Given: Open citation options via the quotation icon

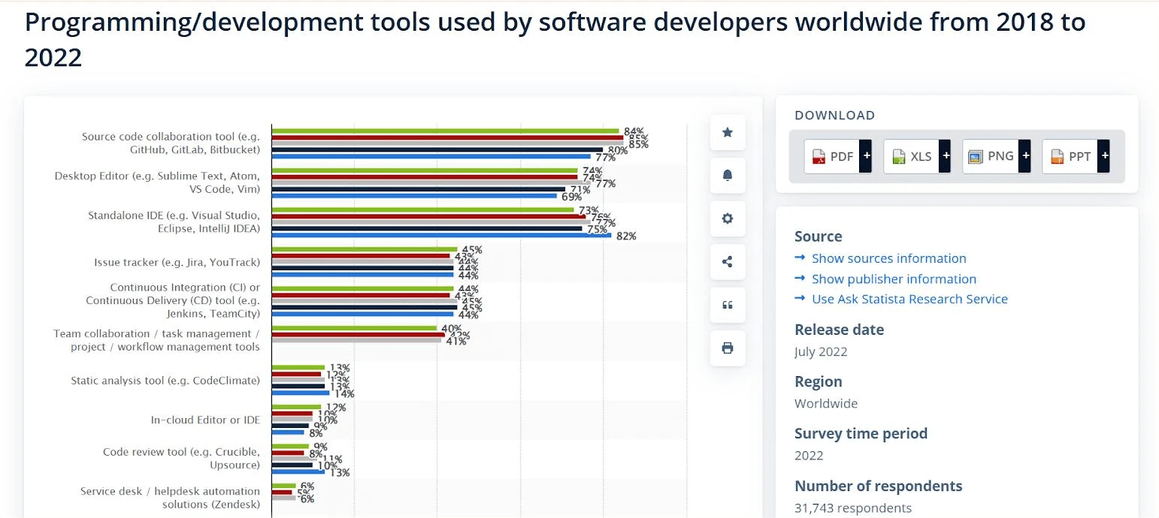Looking at the screenshot, I should [x=727, y=305].
